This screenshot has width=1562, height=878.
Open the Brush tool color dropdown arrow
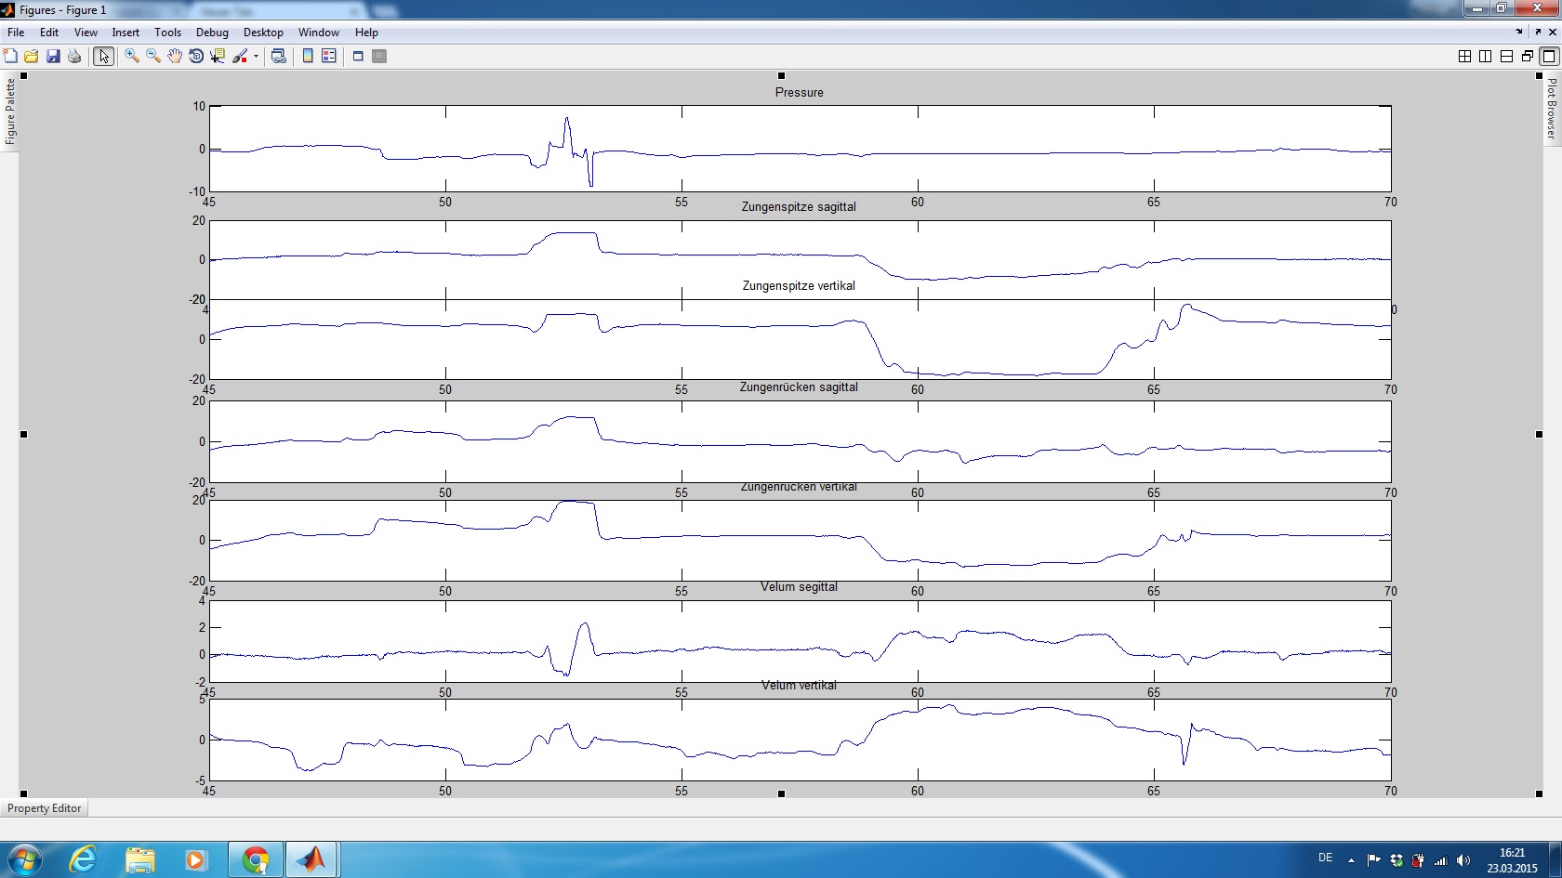click(256, 57)
